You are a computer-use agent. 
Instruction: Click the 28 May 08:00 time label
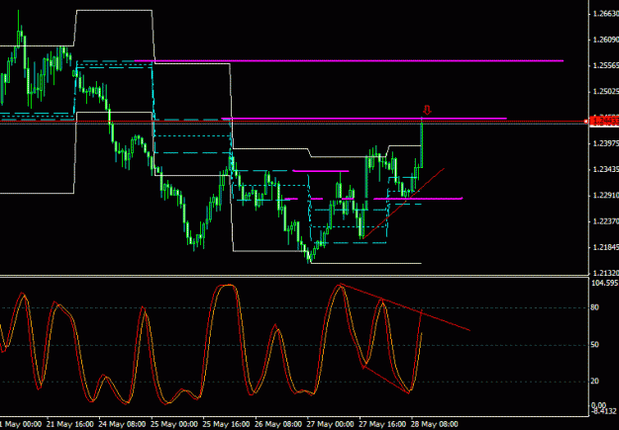[435, 424]
